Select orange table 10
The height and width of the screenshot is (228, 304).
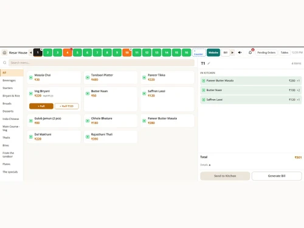127,52
